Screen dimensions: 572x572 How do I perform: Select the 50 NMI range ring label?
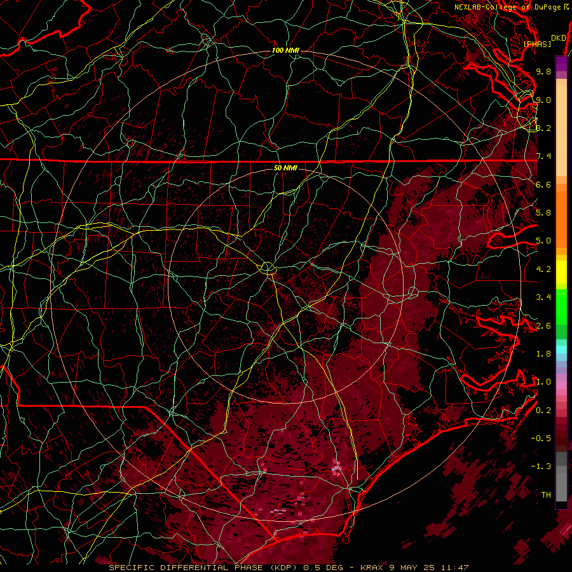pyautogui.click(x=285, y=168)
